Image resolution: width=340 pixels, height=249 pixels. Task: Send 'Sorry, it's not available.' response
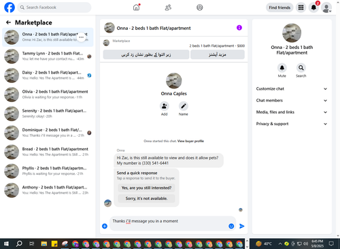(x=146, y=199)
